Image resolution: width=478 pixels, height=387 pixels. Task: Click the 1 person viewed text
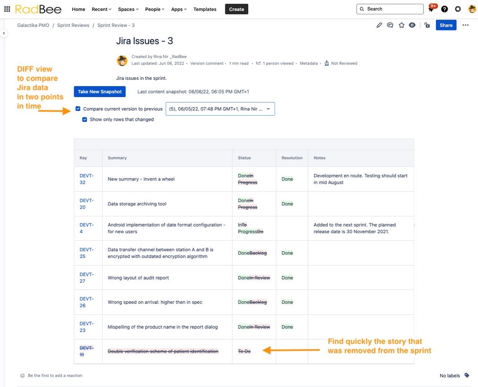click(x=278, y=64)
